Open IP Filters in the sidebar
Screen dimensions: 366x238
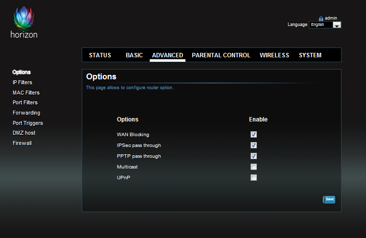(23, 82)
